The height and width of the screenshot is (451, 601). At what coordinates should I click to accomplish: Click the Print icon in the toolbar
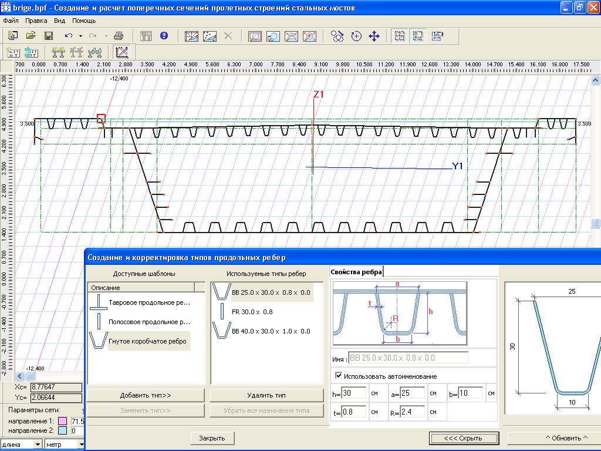[118, 36]
